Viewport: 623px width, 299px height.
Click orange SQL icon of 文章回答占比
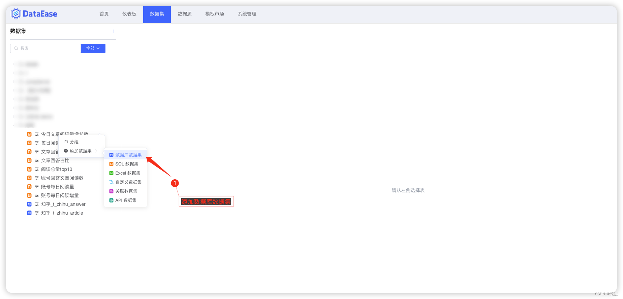click(29, 160)
